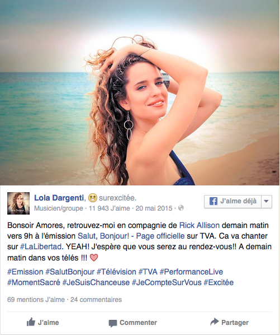Click the Facebook logo in J'aime déjà
The height and width of the screenshot is (335, 280).
[213, 201]
